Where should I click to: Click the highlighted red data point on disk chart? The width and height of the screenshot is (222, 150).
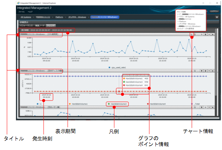point(119,91)
